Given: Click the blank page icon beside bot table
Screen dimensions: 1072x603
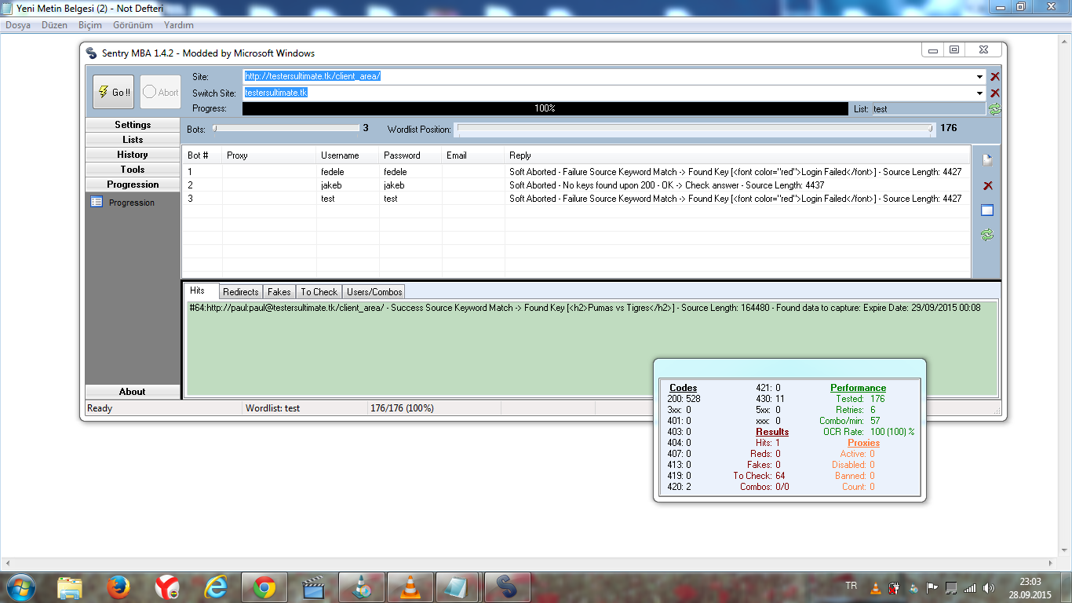Looking at the screenshot, I should pyautogui.click(x=987, y=161).
